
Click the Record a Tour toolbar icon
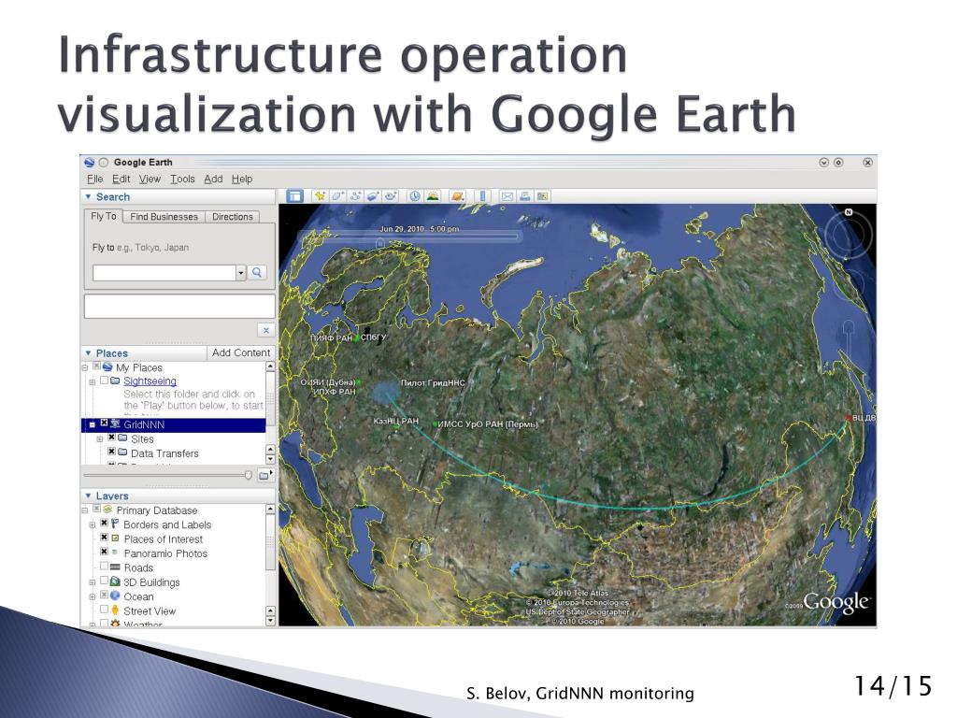coord(391,196)
